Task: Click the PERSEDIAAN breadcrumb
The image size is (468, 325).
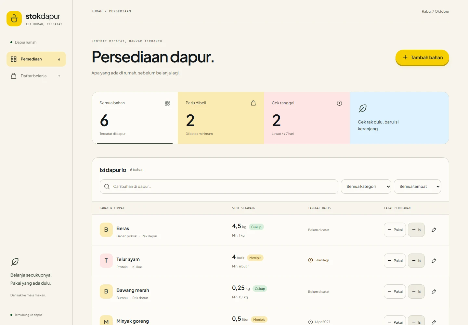Action: point(120,11)
